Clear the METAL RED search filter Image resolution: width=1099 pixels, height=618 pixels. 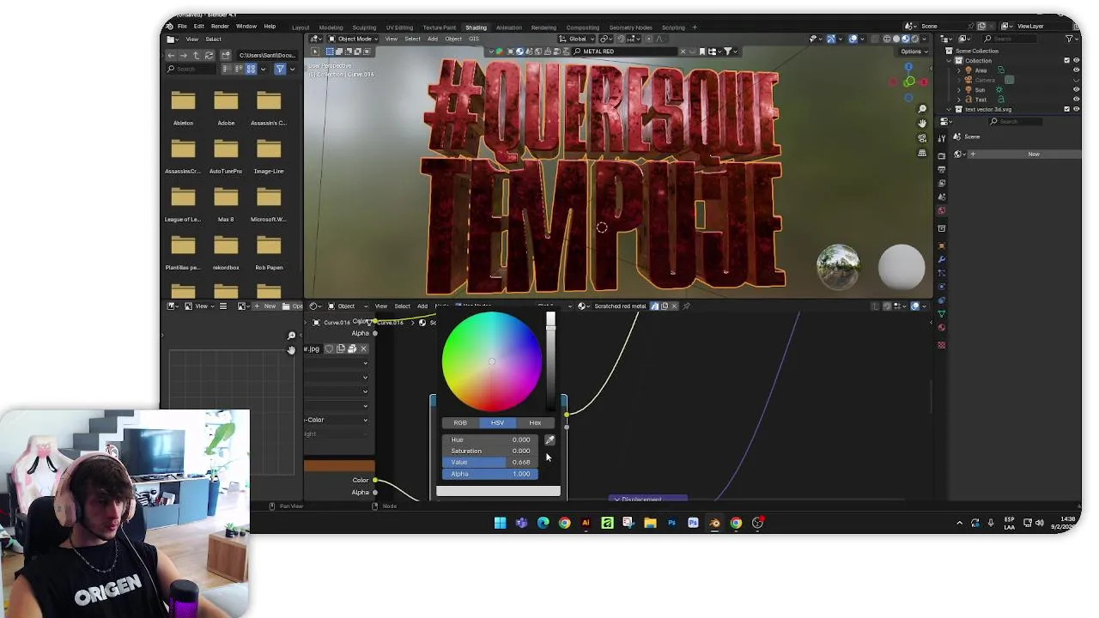coord(683,51)
